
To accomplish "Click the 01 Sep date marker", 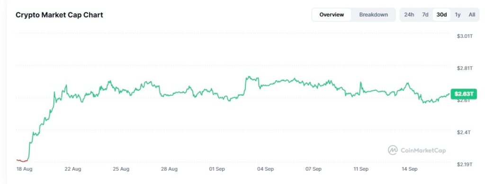I will (217, 169).
